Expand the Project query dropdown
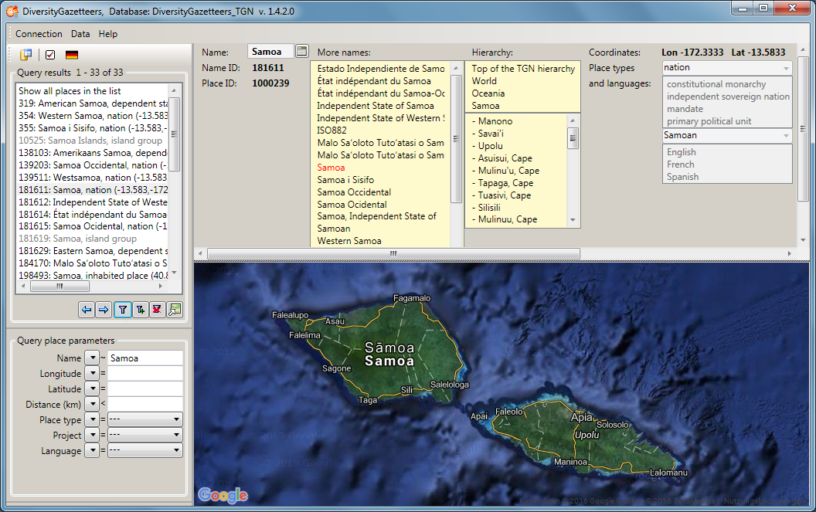Image resolution: width=816 pixels, height=512 pixels. click(x=144, y=436)
